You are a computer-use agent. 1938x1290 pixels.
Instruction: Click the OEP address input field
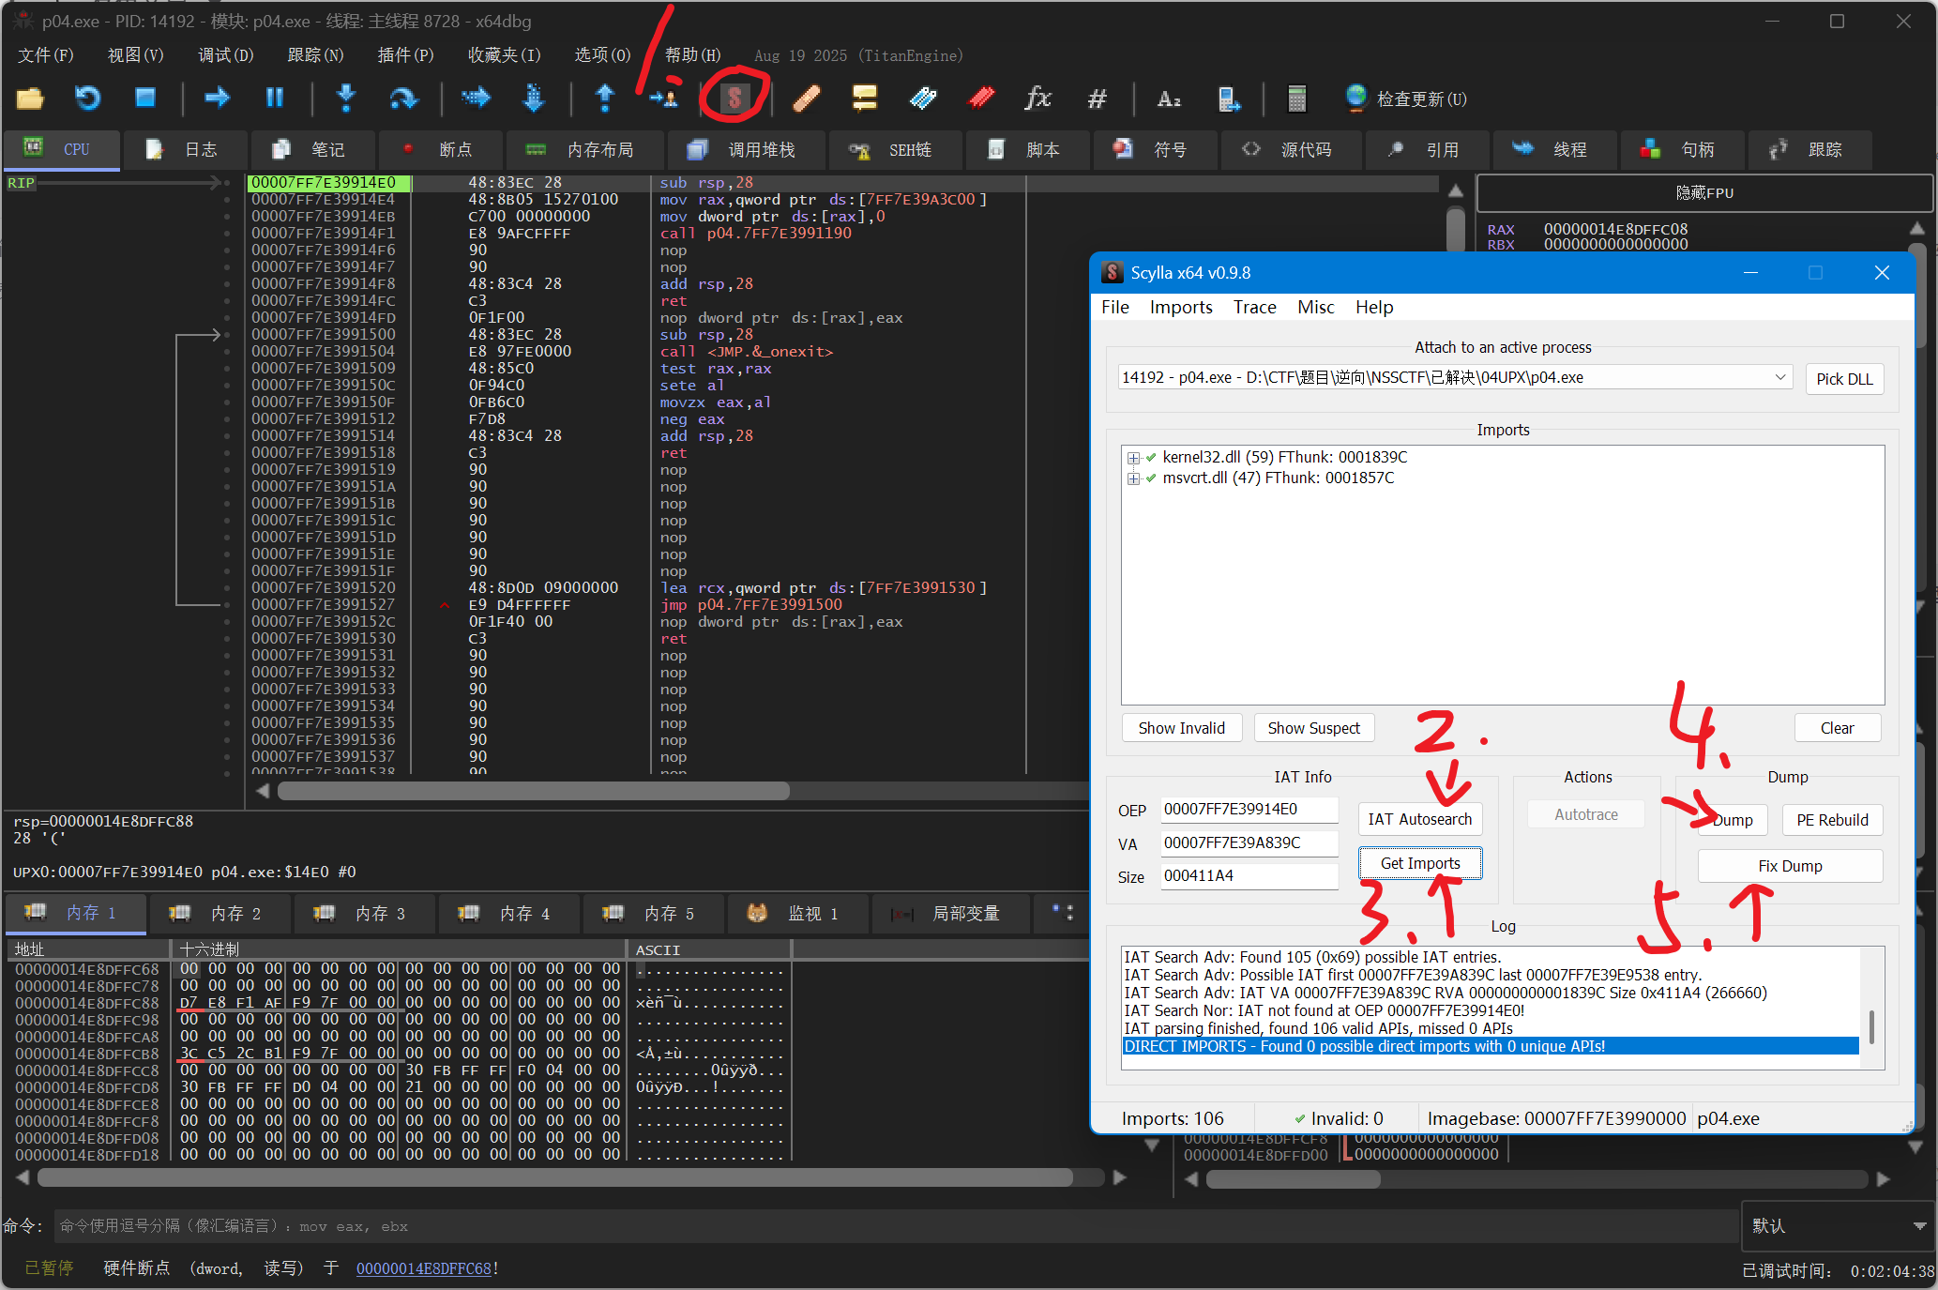pyautogui.click(x=1249, y=810)
